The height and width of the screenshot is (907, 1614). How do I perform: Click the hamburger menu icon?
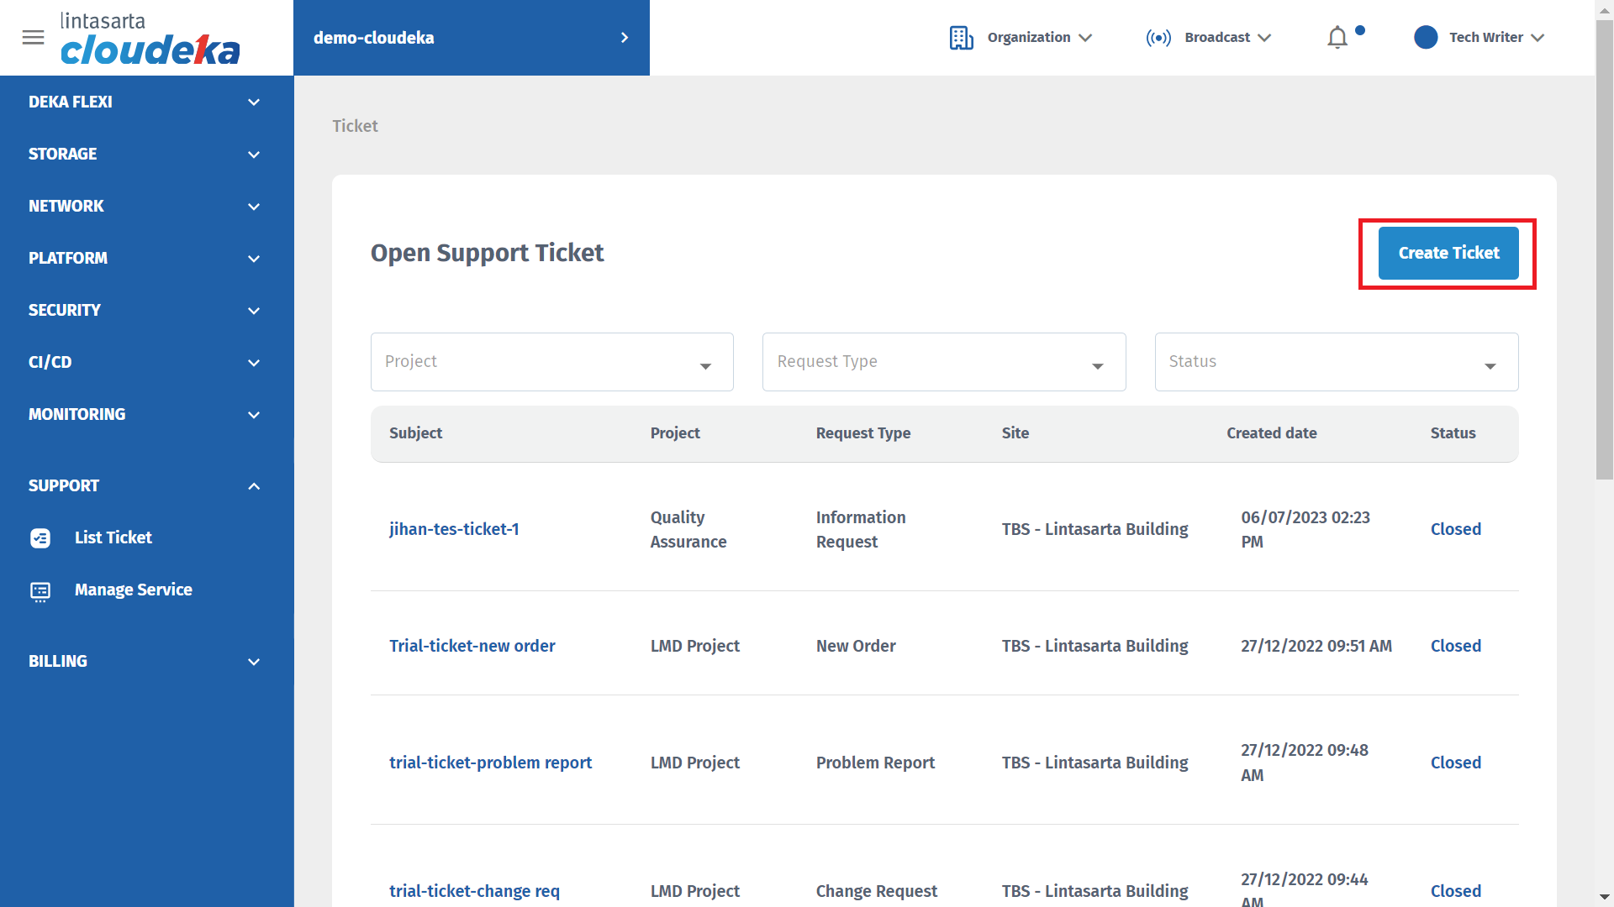[x=33, y=38]
